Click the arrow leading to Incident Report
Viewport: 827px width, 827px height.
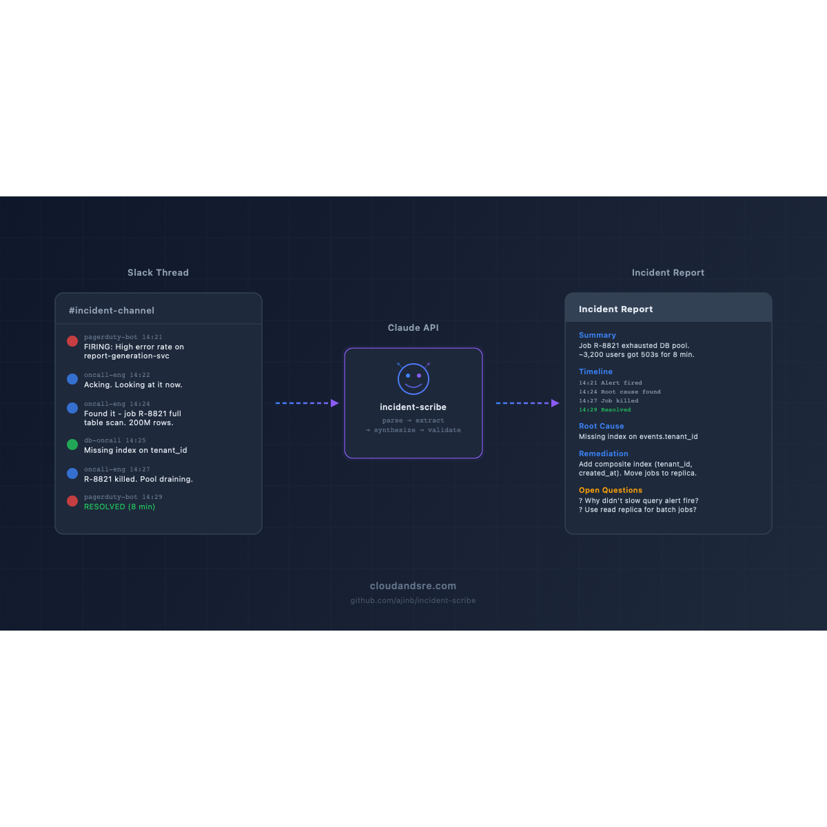(527, 402)
